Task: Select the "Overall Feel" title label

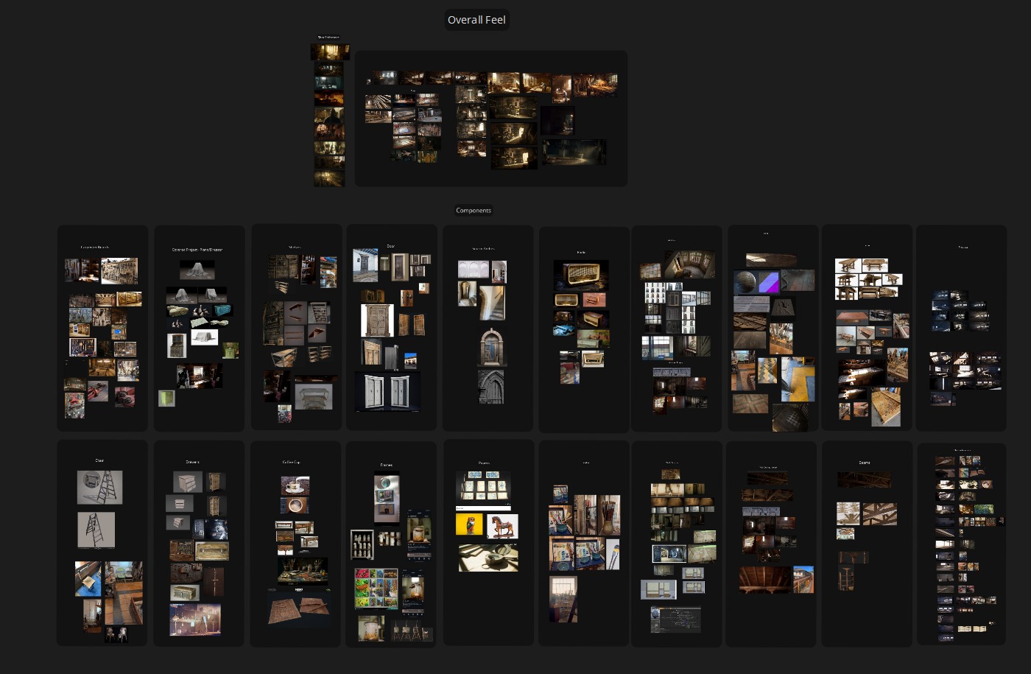Action: click(x=476, y=20)
